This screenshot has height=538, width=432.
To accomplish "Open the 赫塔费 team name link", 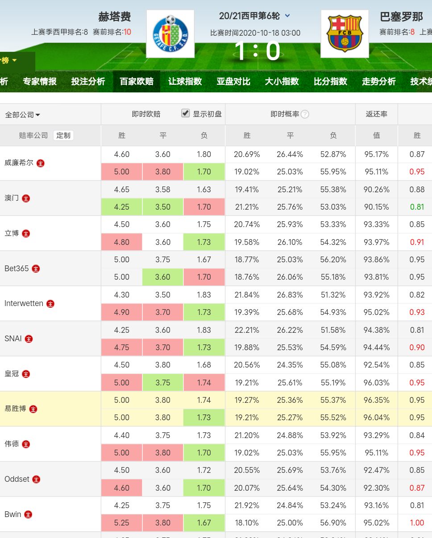I will pos(115,17).
